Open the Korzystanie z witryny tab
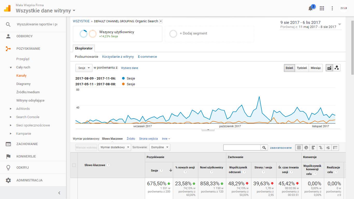354x199 pixels. point(118,56)
